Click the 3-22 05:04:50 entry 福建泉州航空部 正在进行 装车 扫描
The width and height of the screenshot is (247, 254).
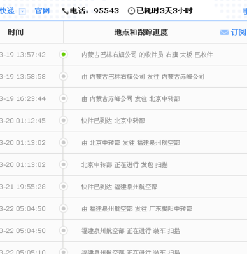pyautogui.click(x=131, y=231)
